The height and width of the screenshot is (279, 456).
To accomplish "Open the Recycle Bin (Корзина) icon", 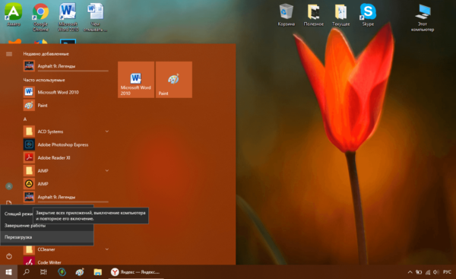I will pyautogui.click(x=287, y=14).
